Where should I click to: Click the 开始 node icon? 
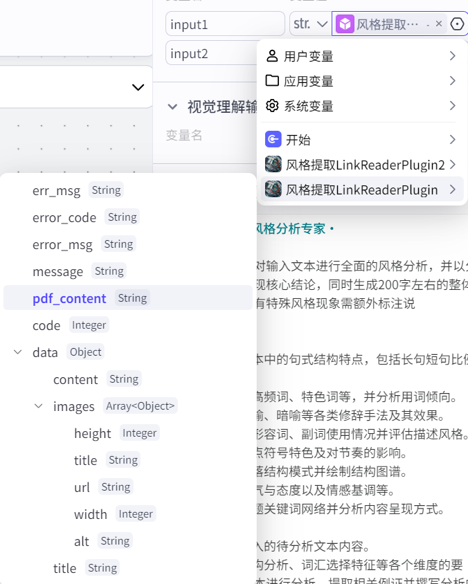click(x=273, y=140)
